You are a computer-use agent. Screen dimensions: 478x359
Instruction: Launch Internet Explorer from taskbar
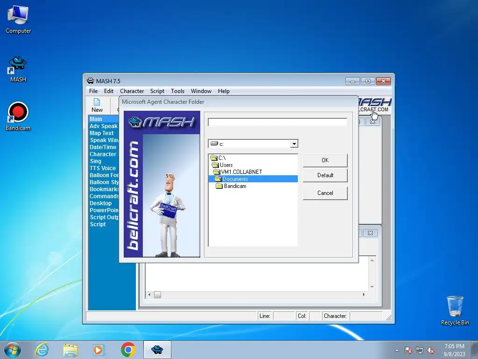click(x=42, y=350)
